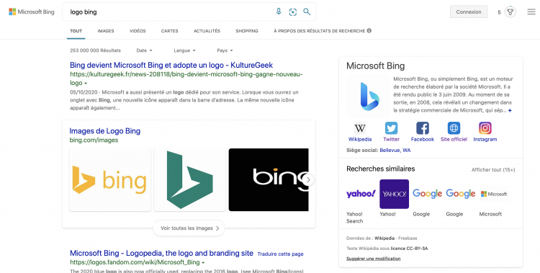
Task: Click Suggérer une modification link
Action: click(x=373, y=259)
